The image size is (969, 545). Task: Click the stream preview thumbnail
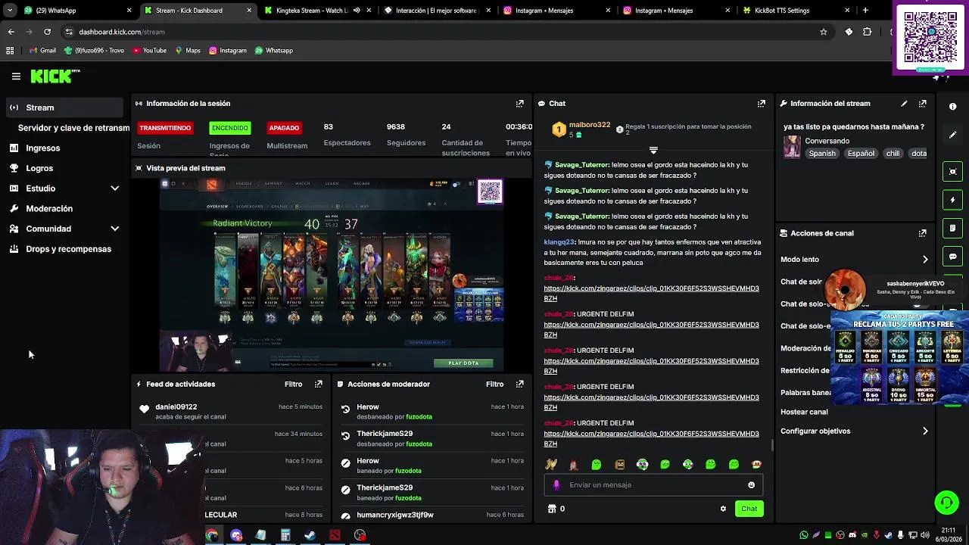(332, 276)
